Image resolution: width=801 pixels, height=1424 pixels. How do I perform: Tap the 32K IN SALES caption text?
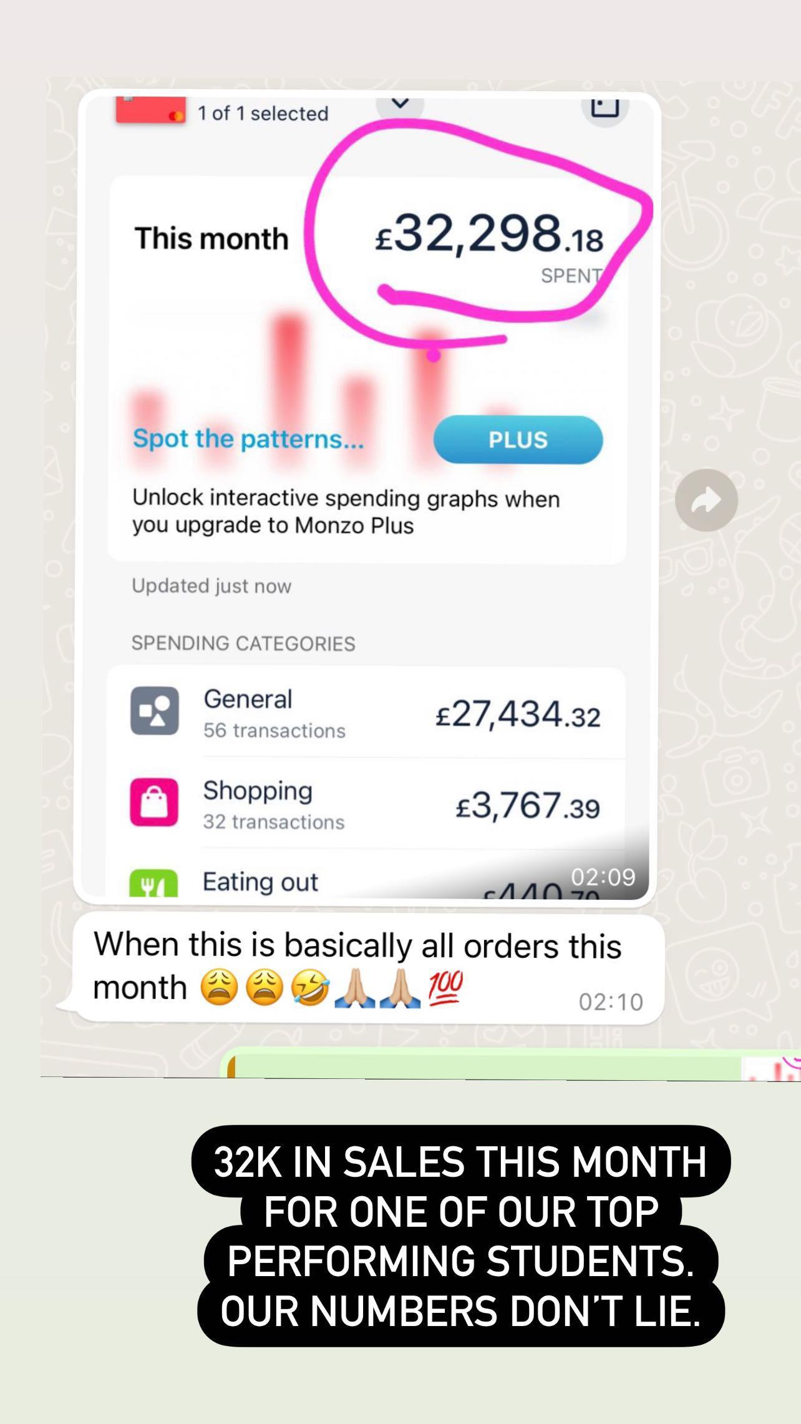(461, 1236)
